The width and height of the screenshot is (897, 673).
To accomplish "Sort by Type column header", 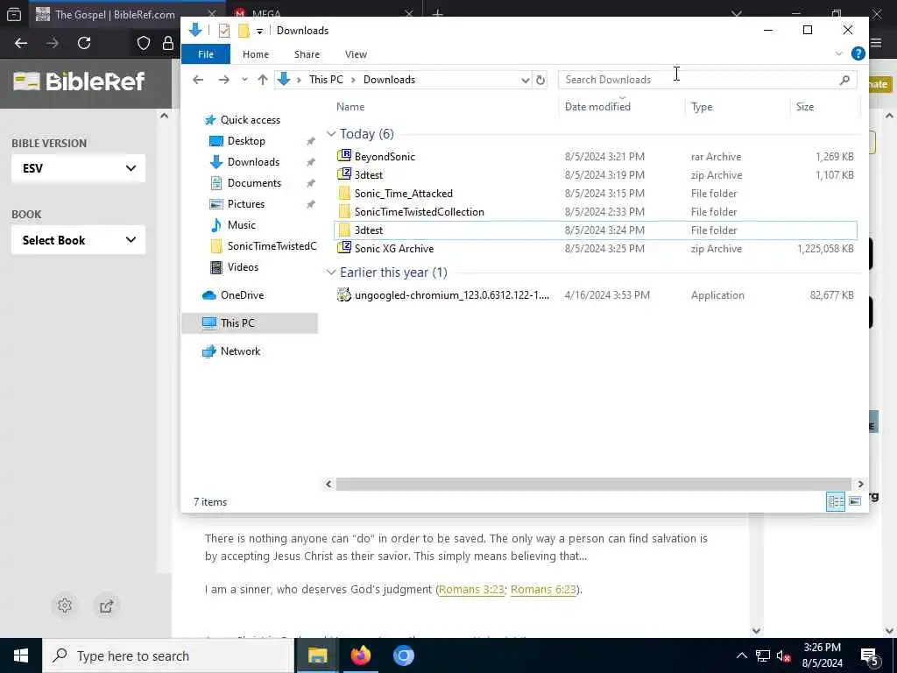I will tap(702, 106).
